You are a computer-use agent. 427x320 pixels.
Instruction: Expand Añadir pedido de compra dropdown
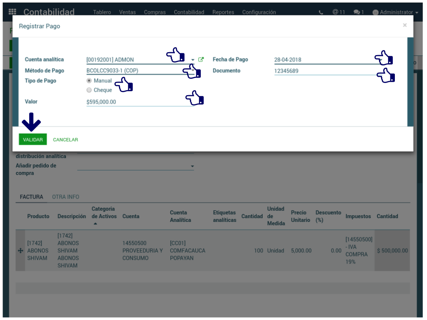pos(192,166)
